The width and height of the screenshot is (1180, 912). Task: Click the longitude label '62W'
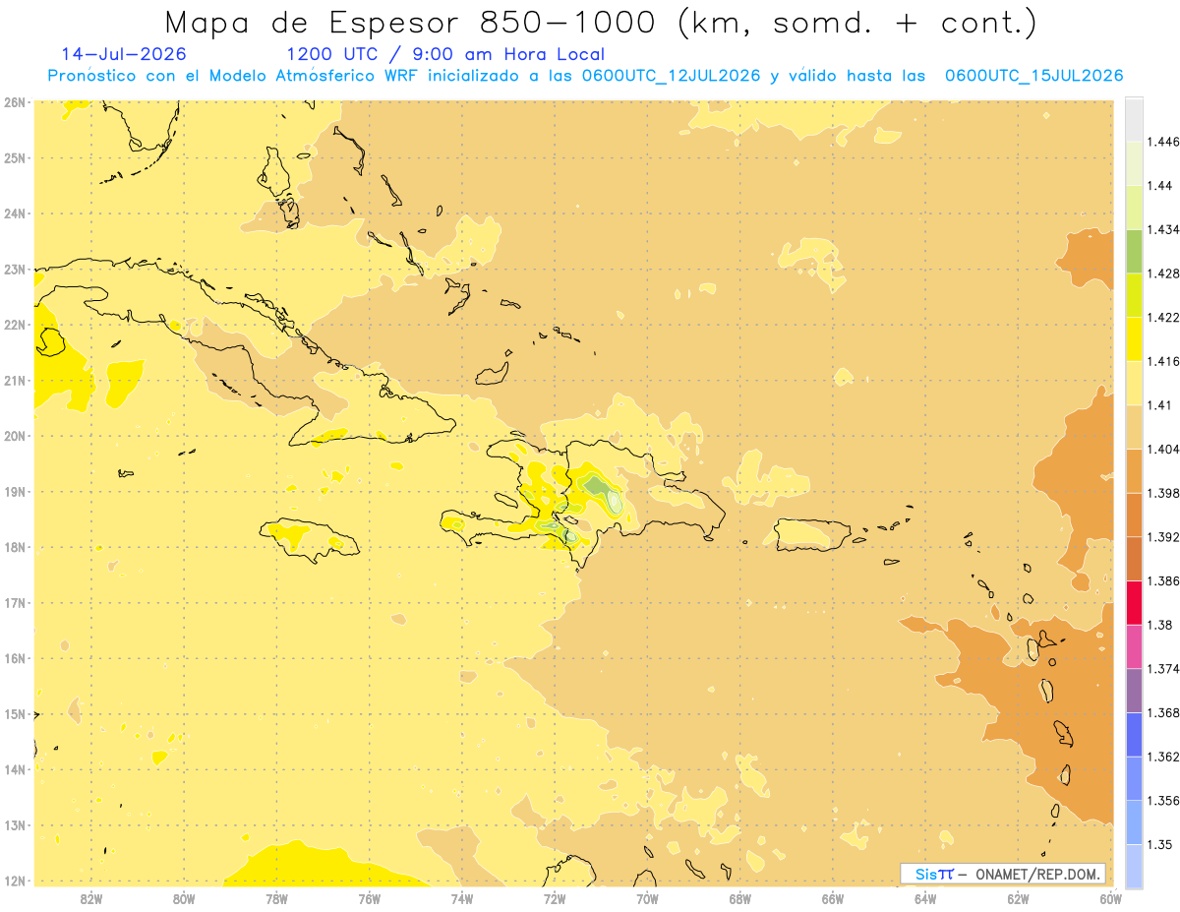(1019, 898)
